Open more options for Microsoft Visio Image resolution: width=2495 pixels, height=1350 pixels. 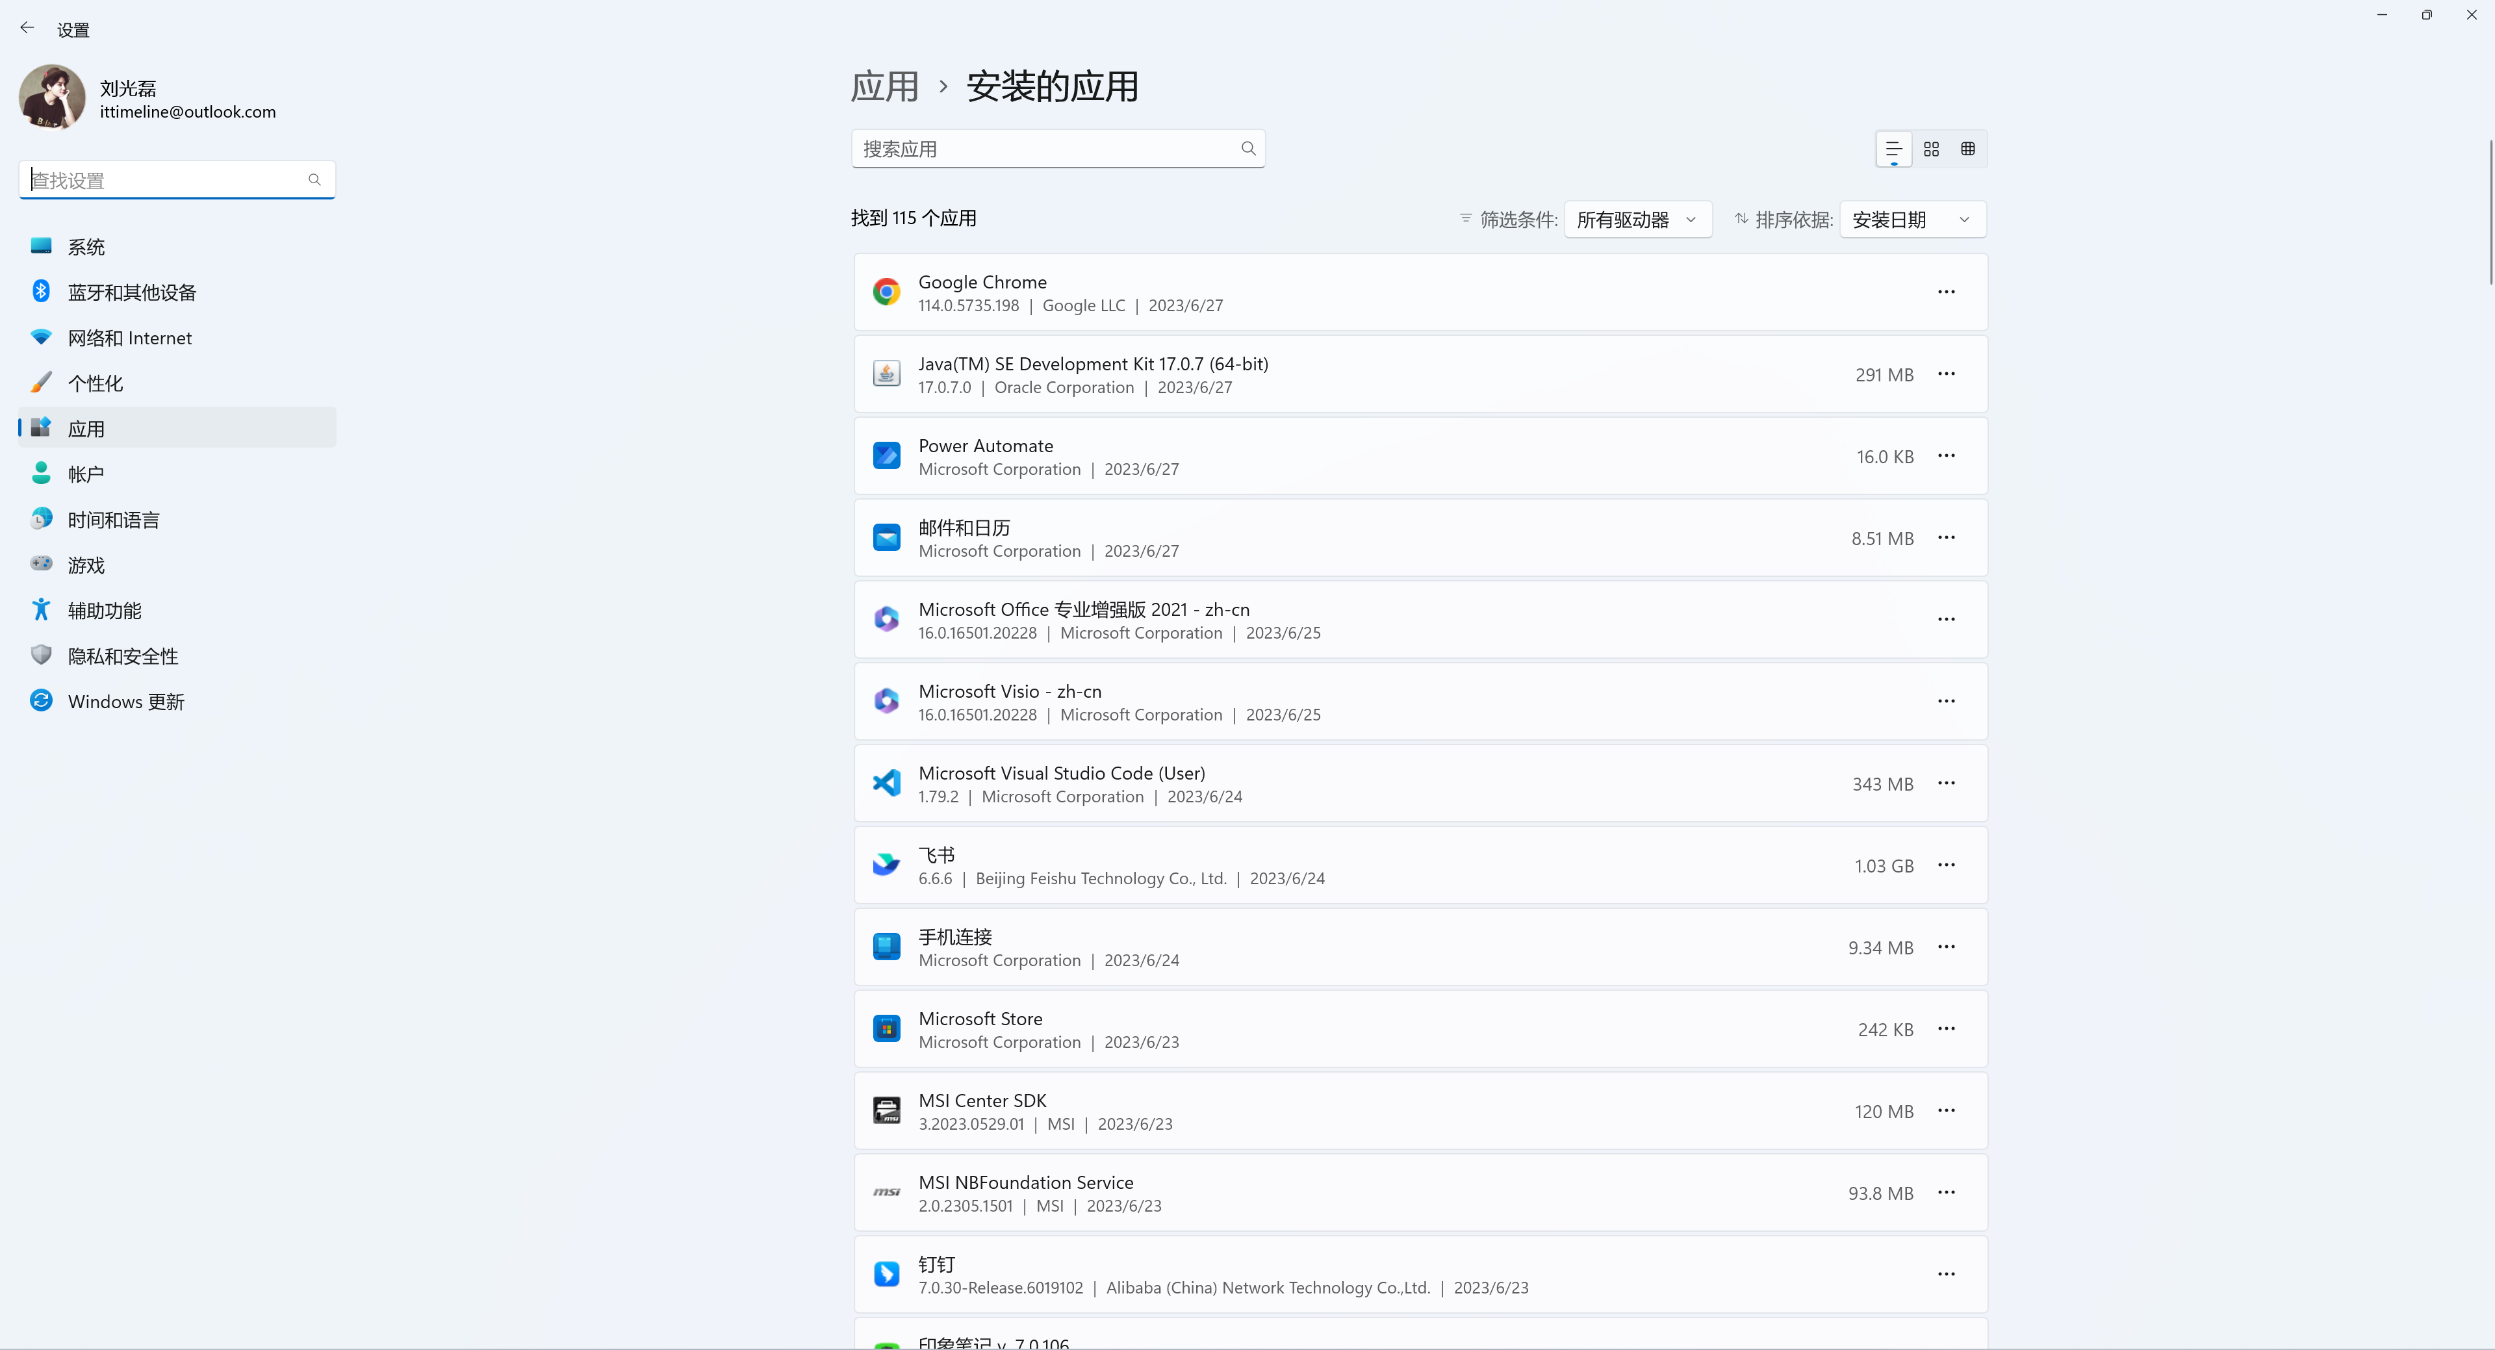click(x=1946, y=701)
